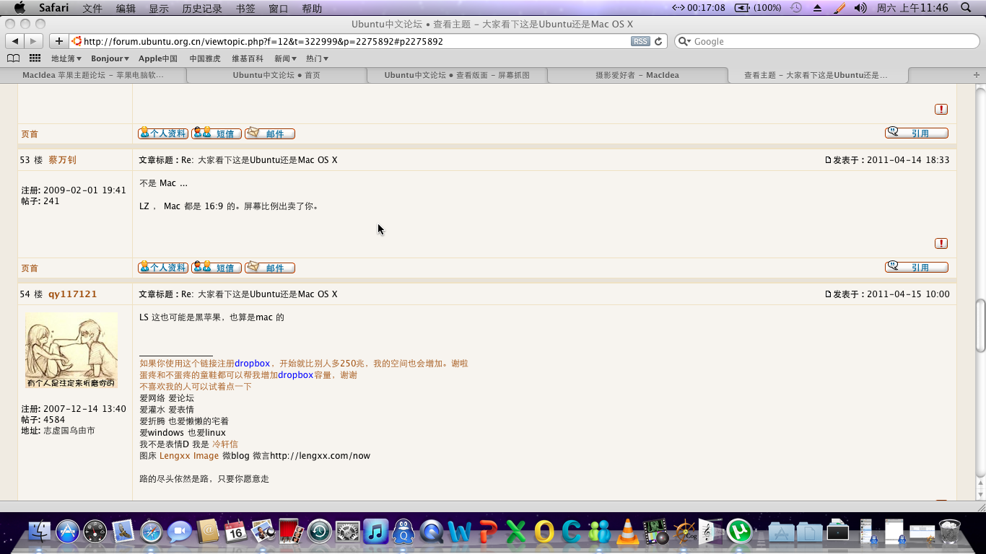Click 个人资料 button under post 53
The width and height of the screenshot is (986, 554).
click(163, 268)
